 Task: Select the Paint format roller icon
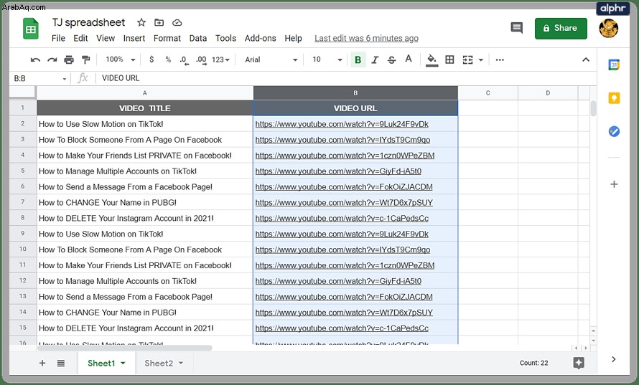tap(85, 60)
